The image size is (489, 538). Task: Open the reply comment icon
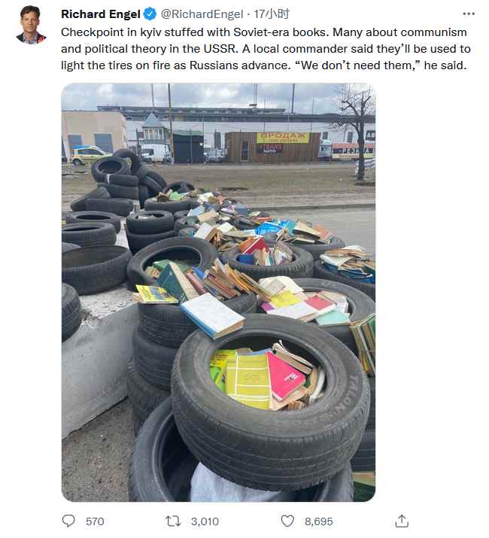(68, 521)
